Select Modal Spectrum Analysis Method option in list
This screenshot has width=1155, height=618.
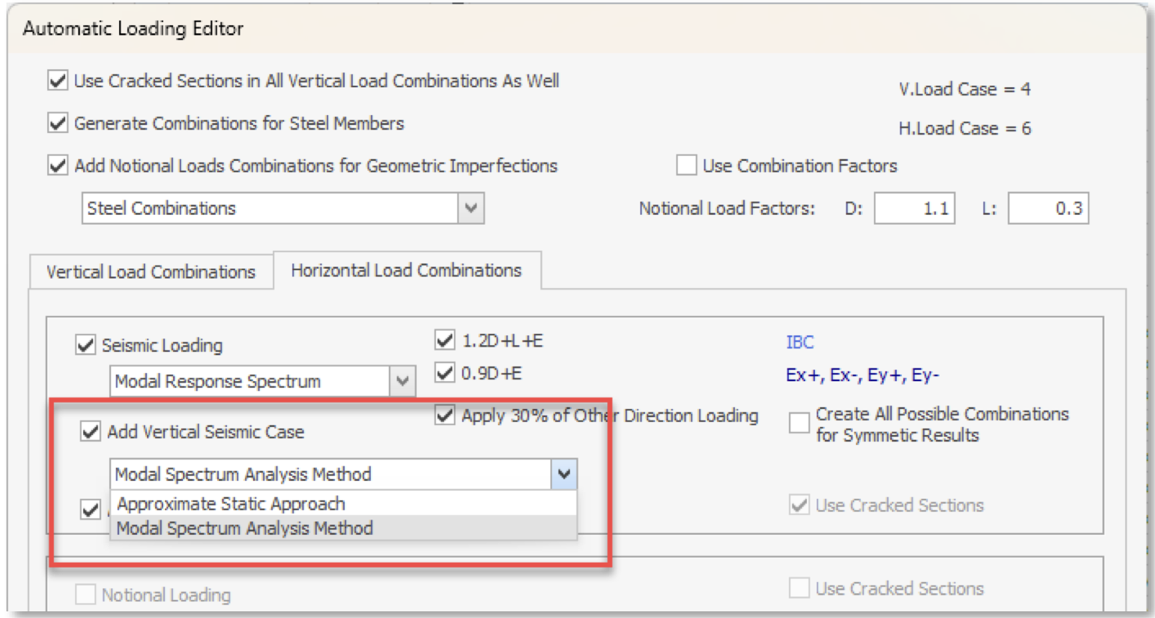tap(244, 528)
